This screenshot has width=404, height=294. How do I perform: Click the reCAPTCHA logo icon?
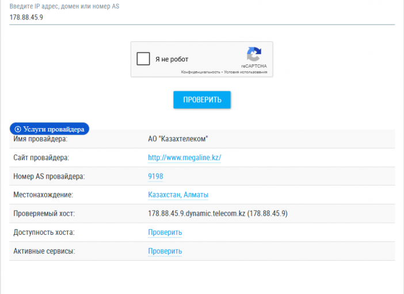(254, 54)
